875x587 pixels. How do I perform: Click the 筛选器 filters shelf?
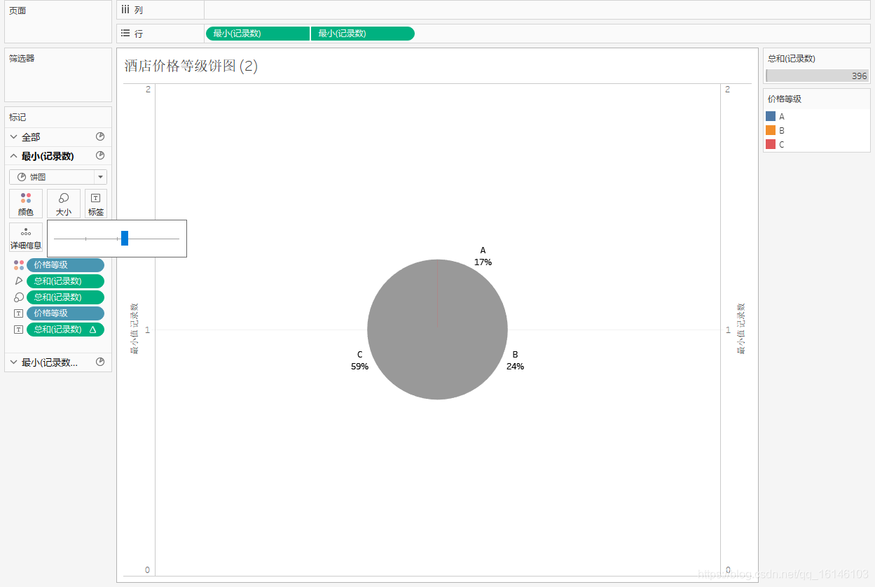[x=58, y=75]
